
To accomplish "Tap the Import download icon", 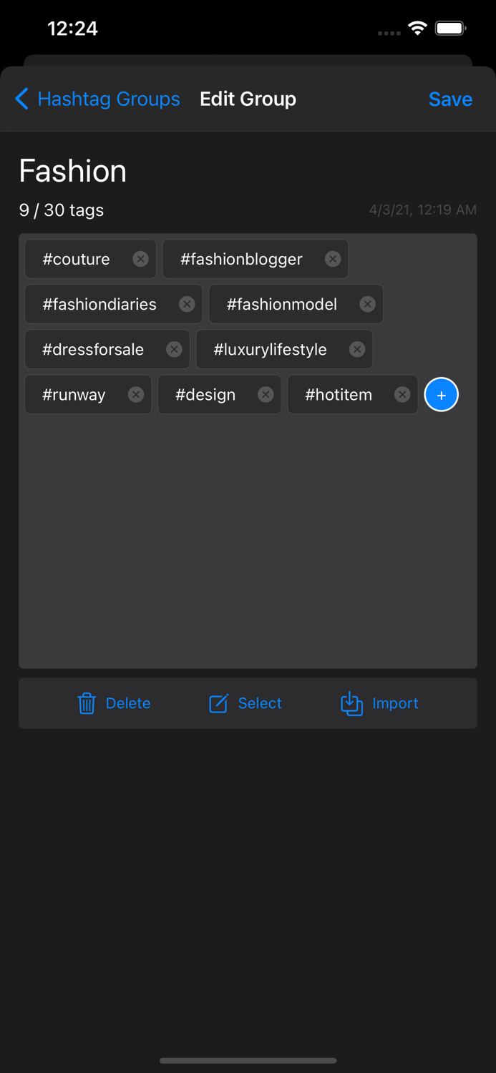I will [x=351, y=703].
